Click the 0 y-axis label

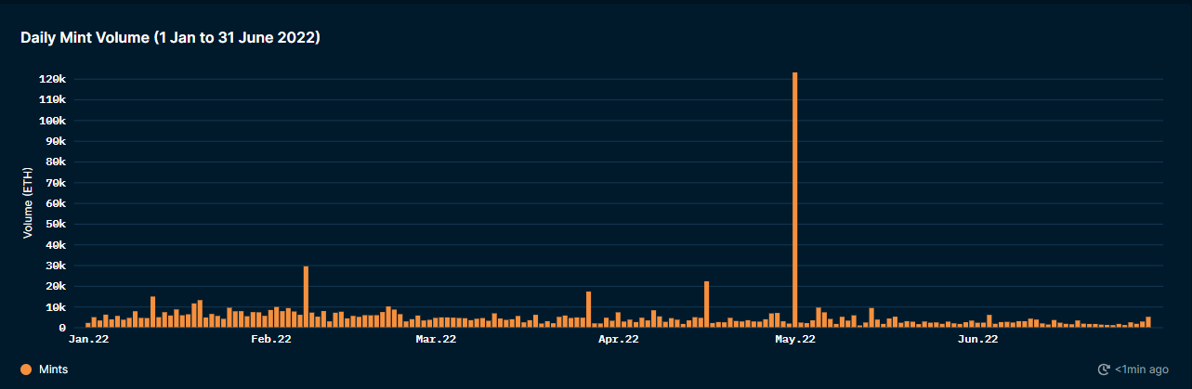click(62, 328)
